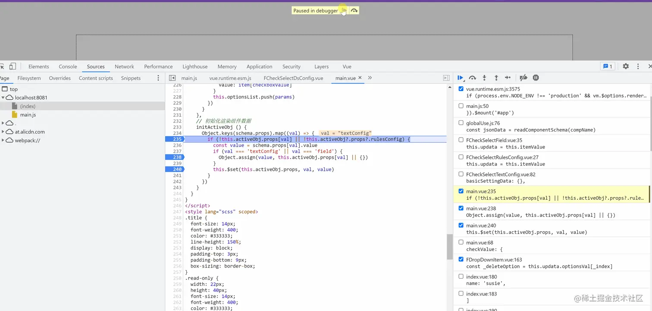Disable the FDropDownItem.vue:163 breakpoint
This screenshot has width=652, height=311.
(461, 260)
